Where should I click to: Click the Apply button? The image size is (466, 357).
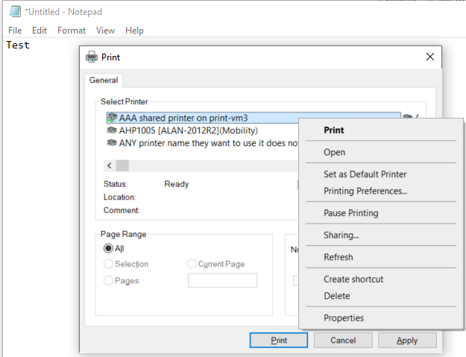pyautogui.click(x=407, y=340)
